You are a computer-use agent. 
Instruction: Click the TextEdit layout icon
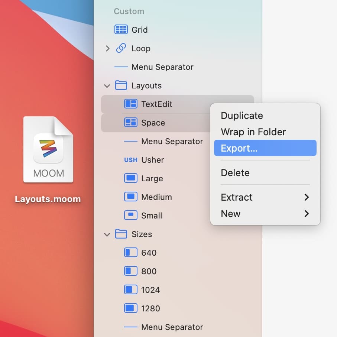(x=131, y=104)
